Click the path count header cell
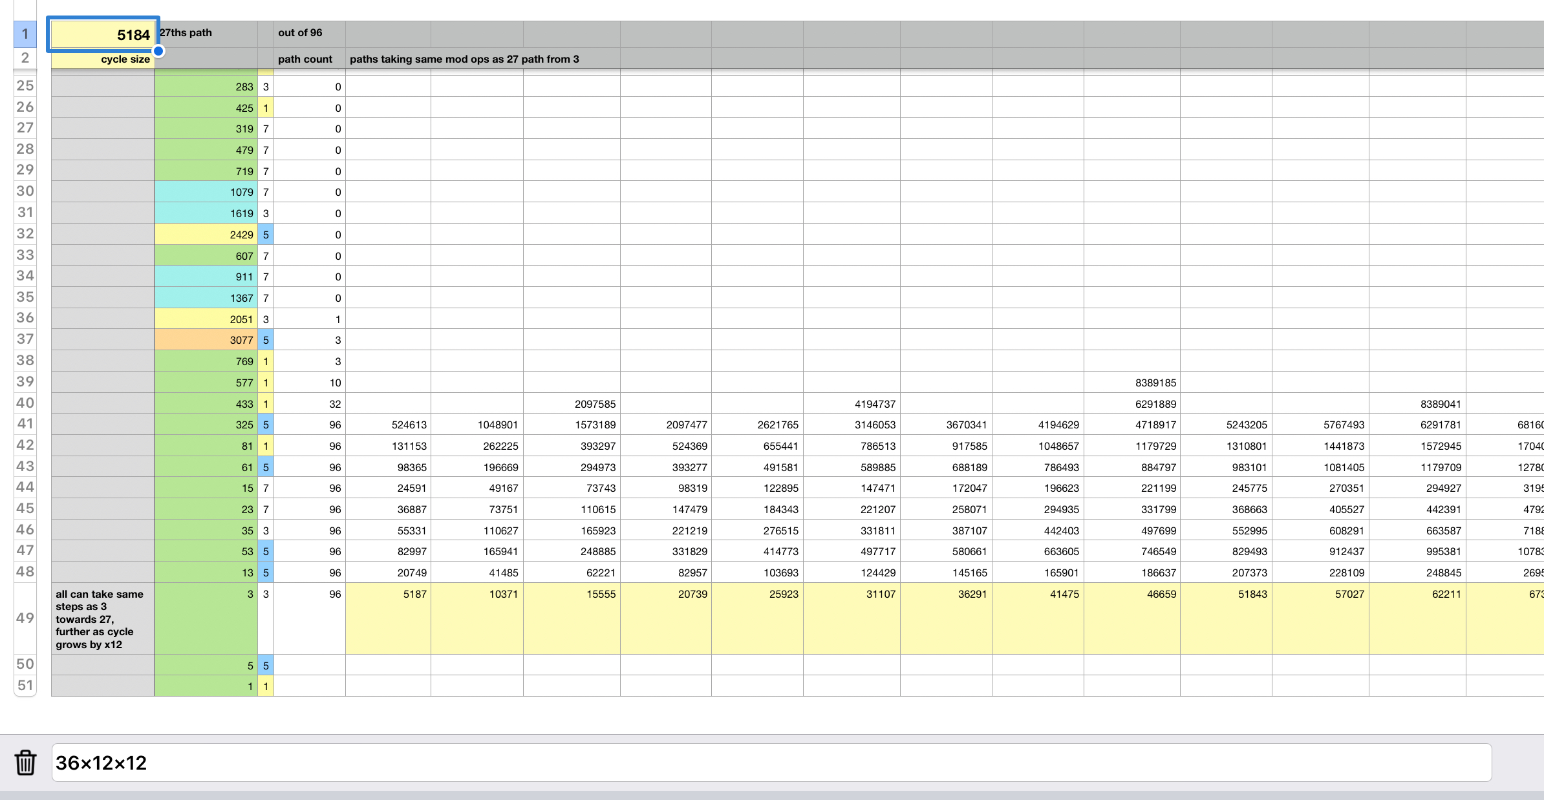1544x800 pixels. coord(309,59)
